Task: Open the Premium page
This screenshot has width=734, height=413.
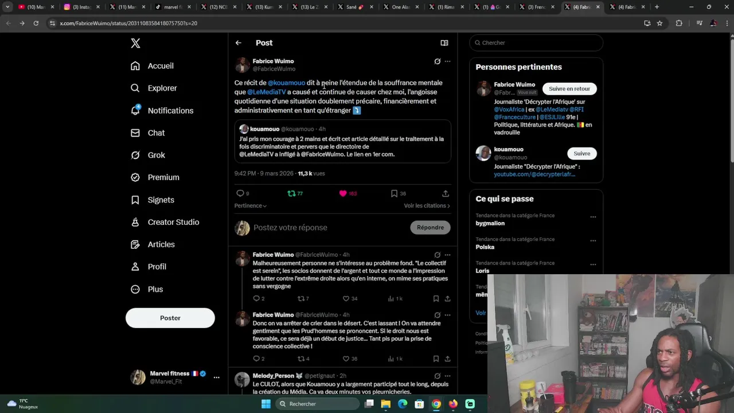Action: 155,178
